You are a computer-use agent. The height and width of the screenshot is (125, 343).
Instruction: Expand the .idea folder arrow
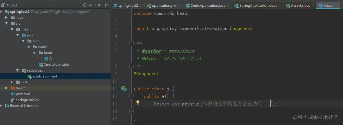coord(6,18)
